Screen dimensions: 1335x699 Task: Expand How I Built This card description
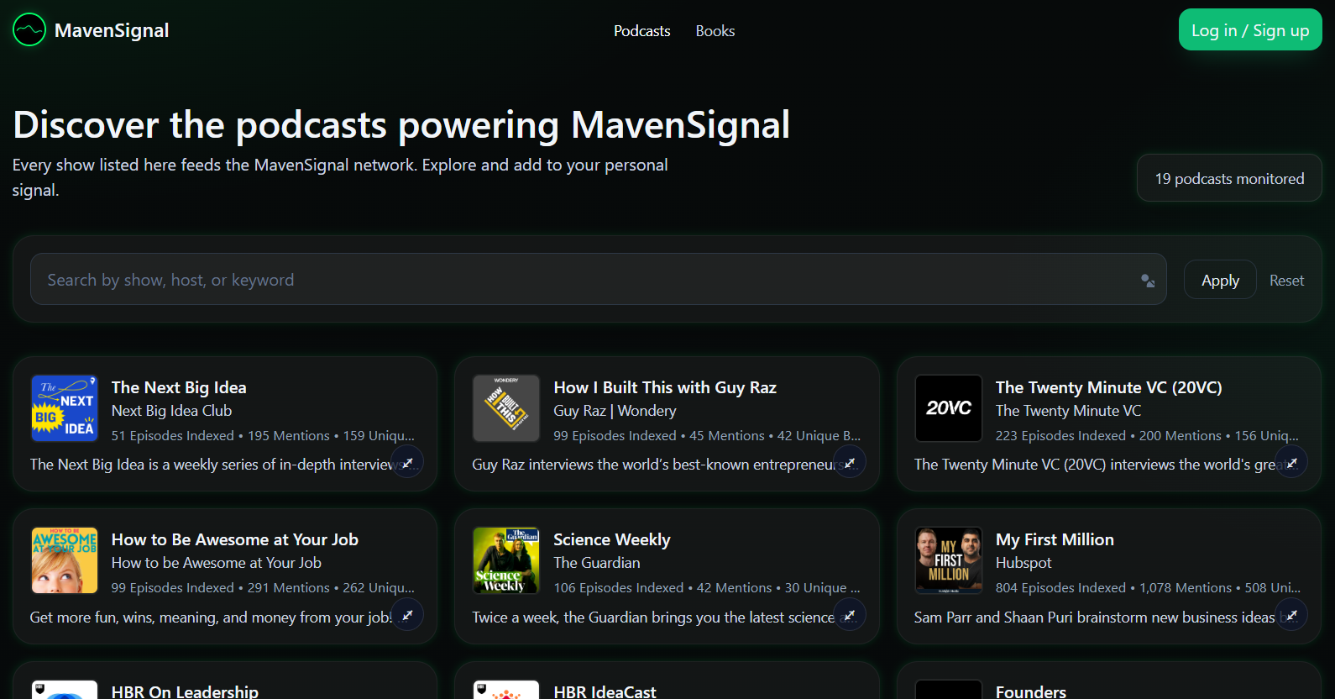(850, 462)
